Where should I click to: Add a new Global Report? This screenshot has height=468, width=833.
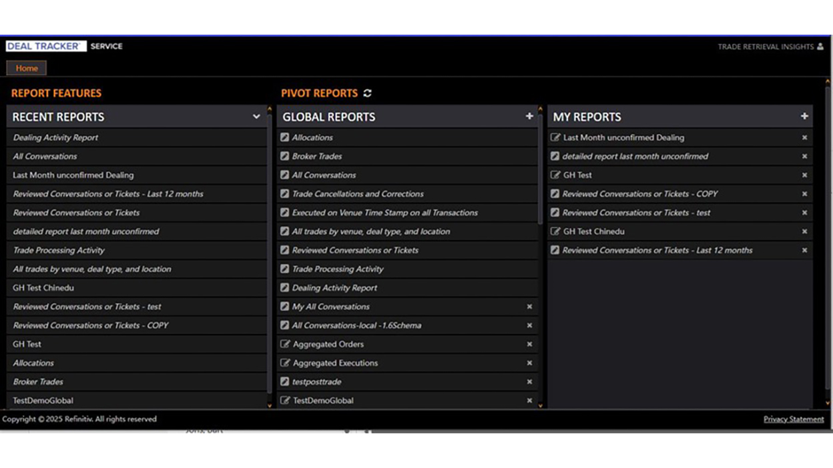click(x=529, y=116)
